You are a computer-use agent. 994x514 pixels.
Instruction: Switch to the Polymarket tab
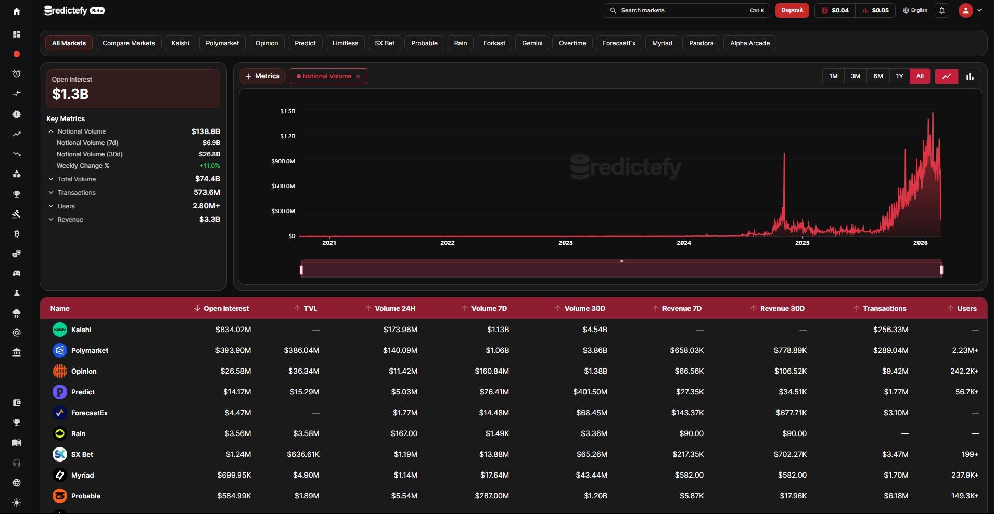click(x=222, y=43)
